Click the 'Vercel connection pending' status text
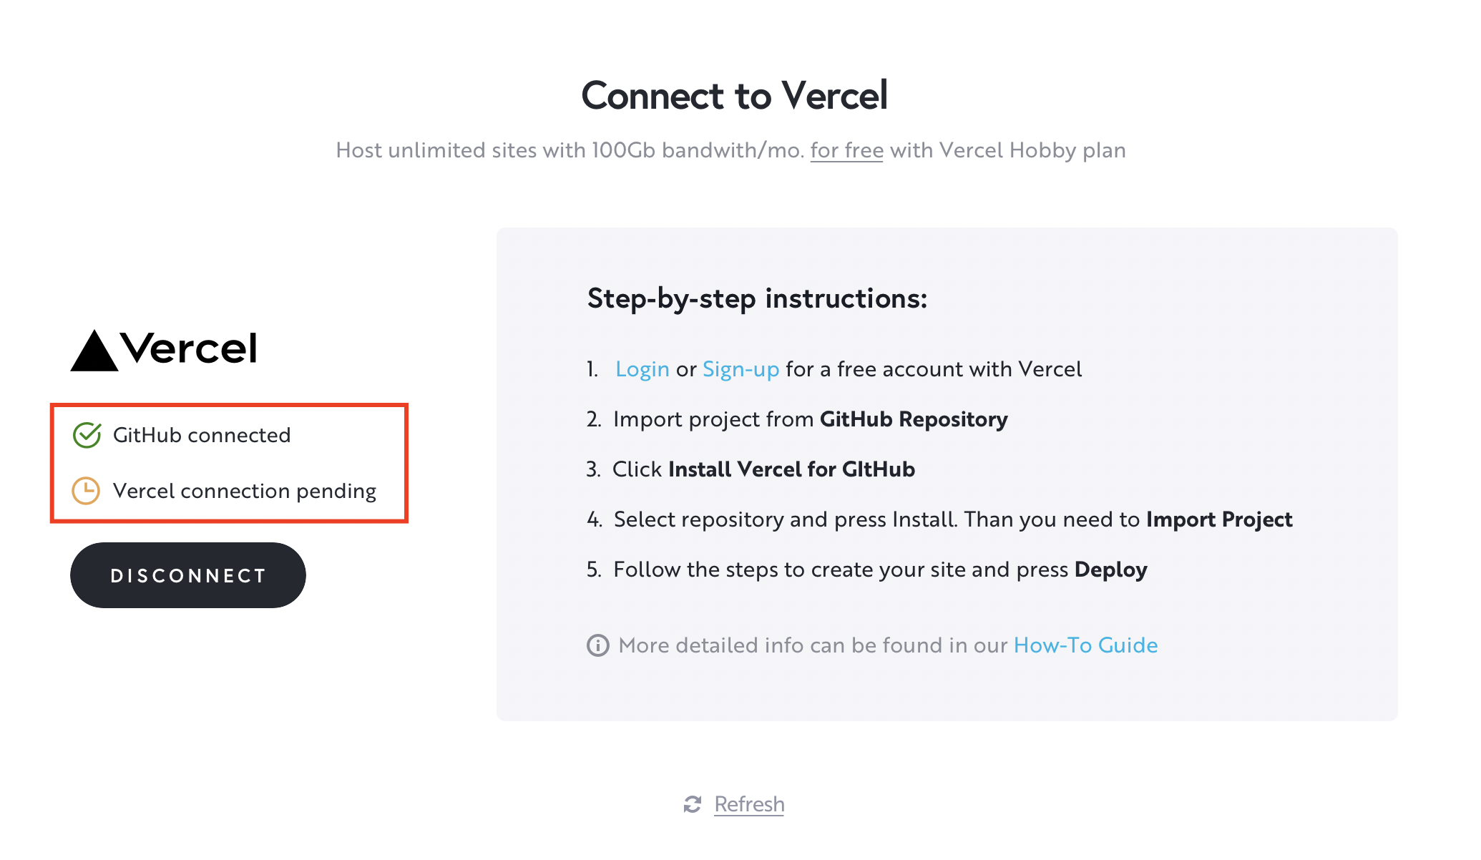Image resolution: width=1481 pixels, height=860 pixels. (245, 491)
